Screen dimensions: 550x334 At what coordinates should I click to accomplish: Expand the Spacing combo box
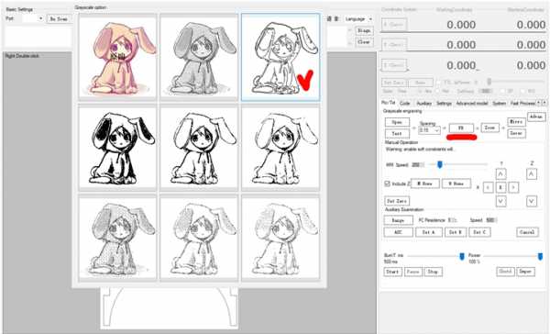point(429,130)
